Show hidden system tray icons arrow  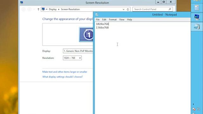tap(193, 104)
